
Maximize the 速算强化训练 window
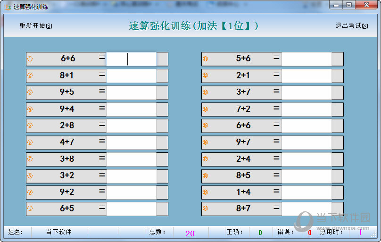349,5
